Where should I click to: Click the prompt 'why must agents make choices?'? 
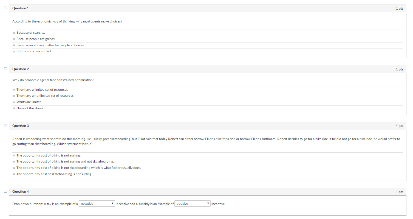click(x=99, y=21)
